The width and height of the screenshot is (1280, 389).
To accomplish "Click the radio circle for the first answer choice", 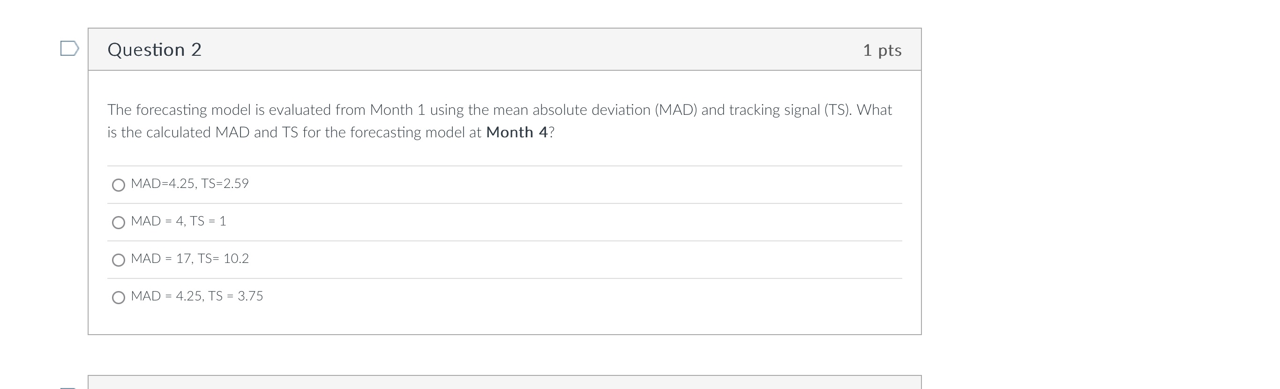I will (119, 185).
